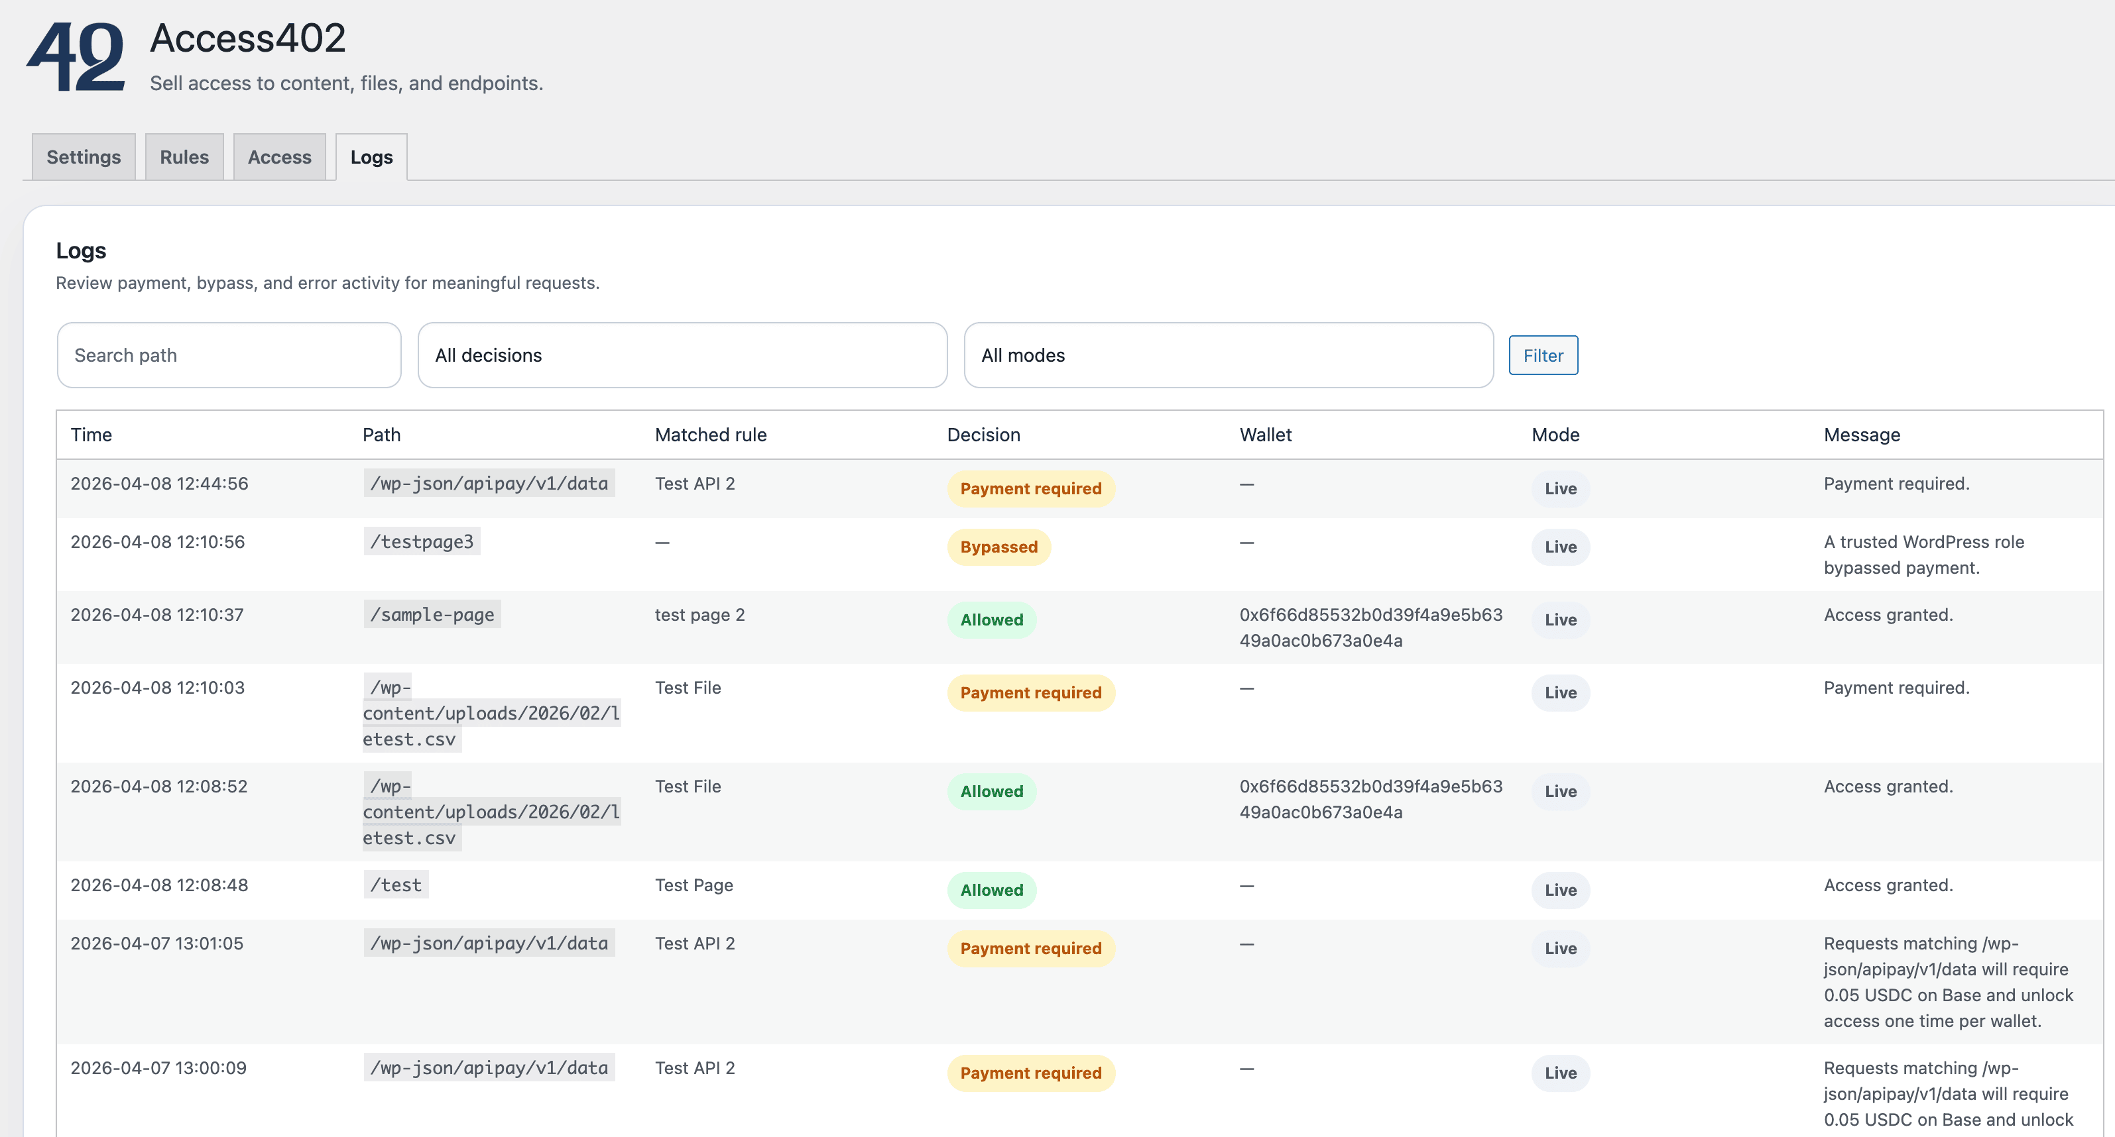This screenshot has height=1137, width=2115.
Task: Click the /sample-page path
Action: point(432,614)
